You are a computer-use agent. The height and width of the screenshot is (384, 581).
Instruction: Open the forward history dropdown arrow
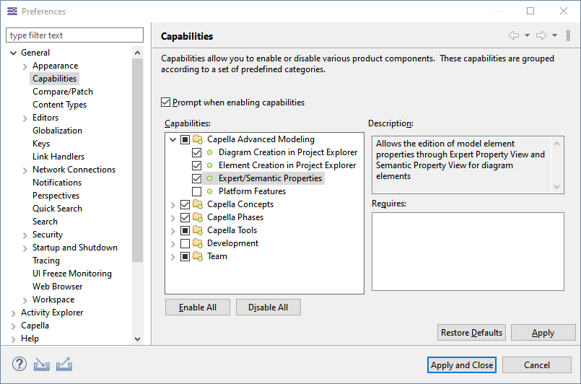tap(555, 35)
